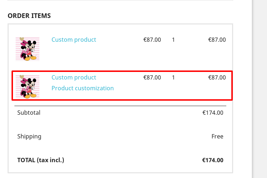Click the Subtotal label
Image resolution: width=267 pixels, height=178 pixels.
(29, 113)
